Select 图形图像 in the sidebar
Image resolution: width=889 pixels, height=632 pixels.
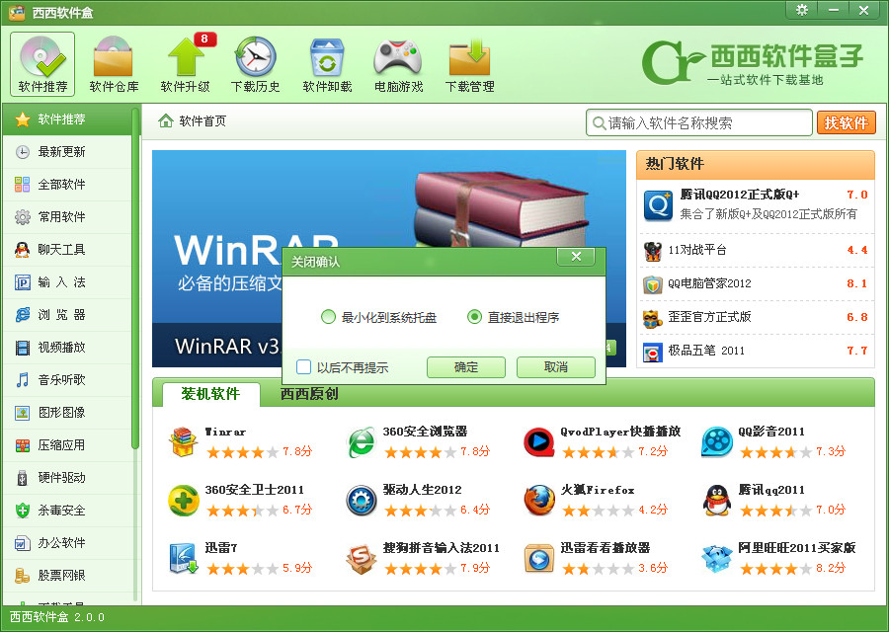(x=67, y=413)
